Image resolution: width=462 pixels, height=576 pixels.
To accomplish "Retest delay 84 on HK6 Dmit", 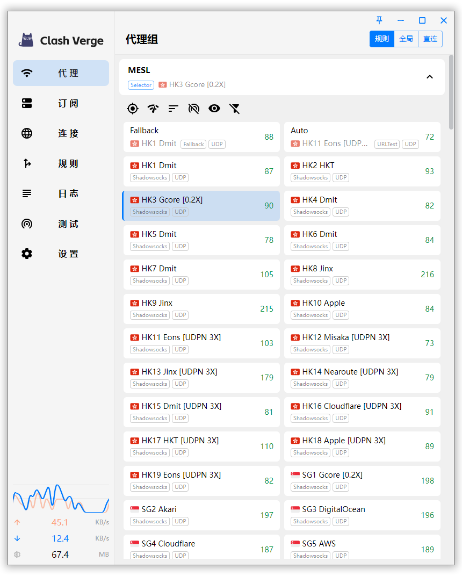I will [x=429, y=240].
